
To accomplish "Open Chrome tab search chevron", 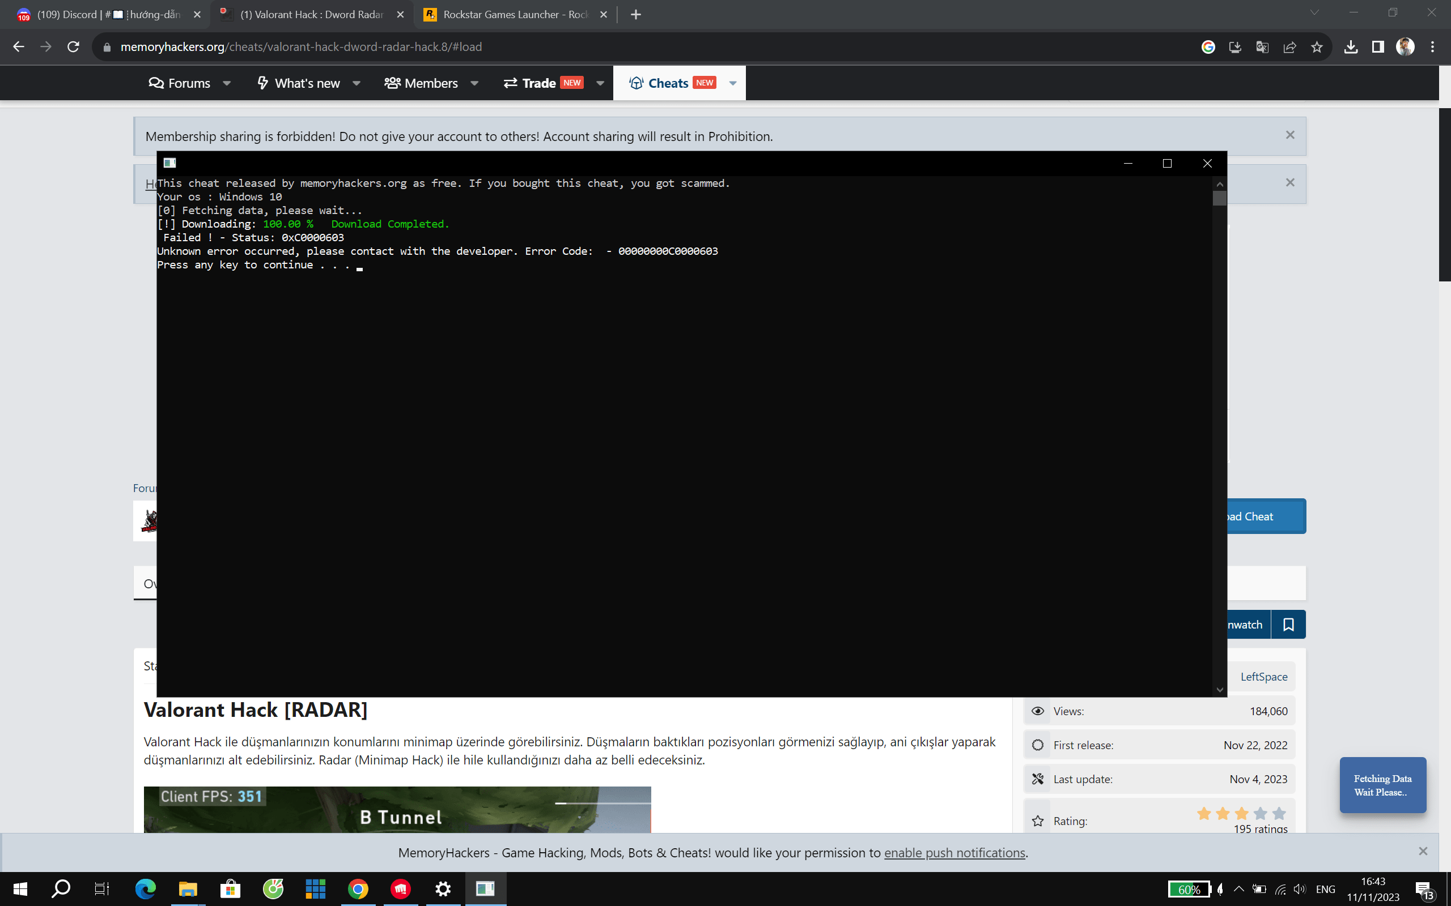I will coord(1314,13).
